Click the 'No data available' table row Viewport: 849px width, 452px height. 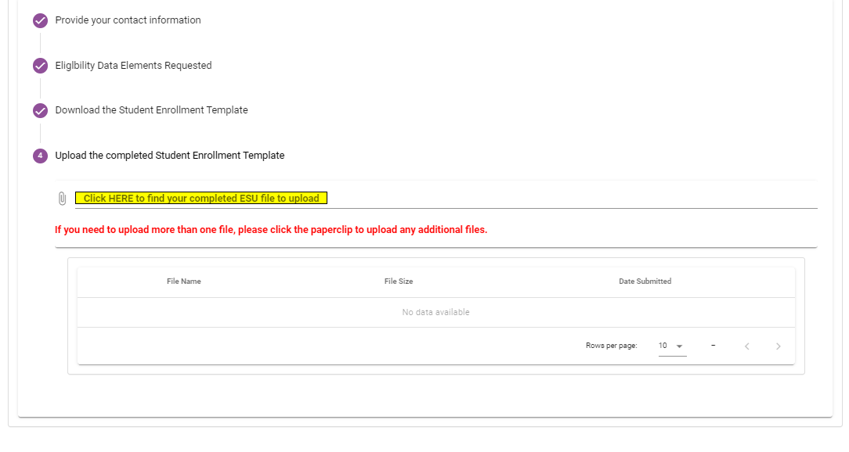[x=436, y=313]
